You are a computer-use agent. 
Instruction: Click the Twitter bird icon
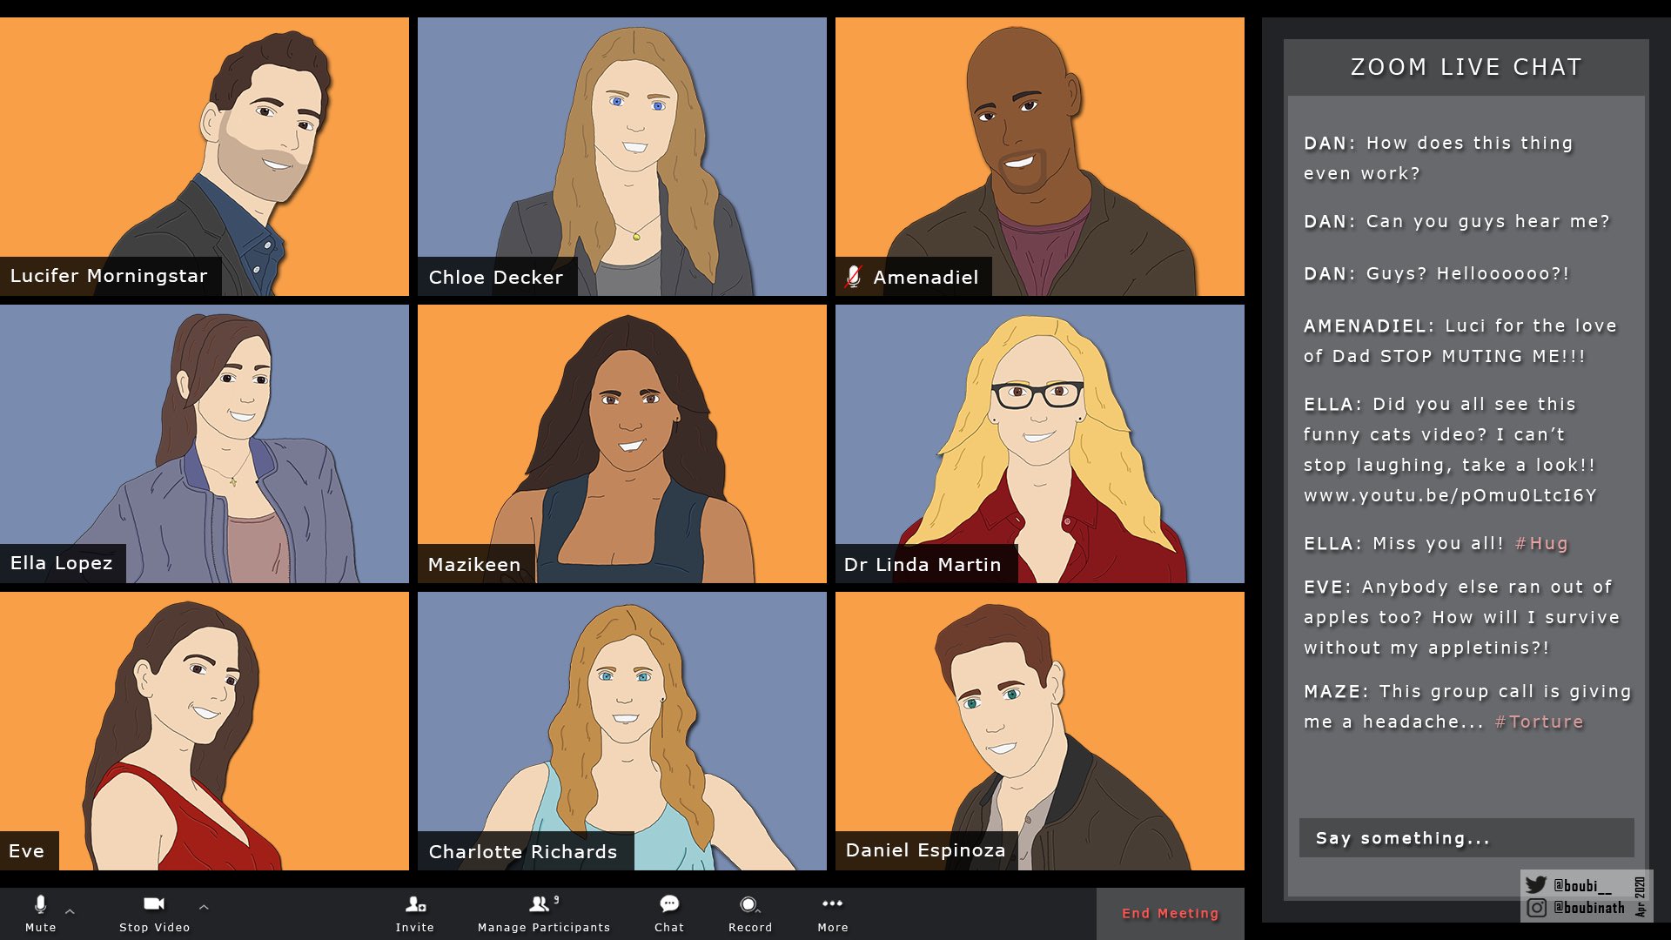(1536, 885)
